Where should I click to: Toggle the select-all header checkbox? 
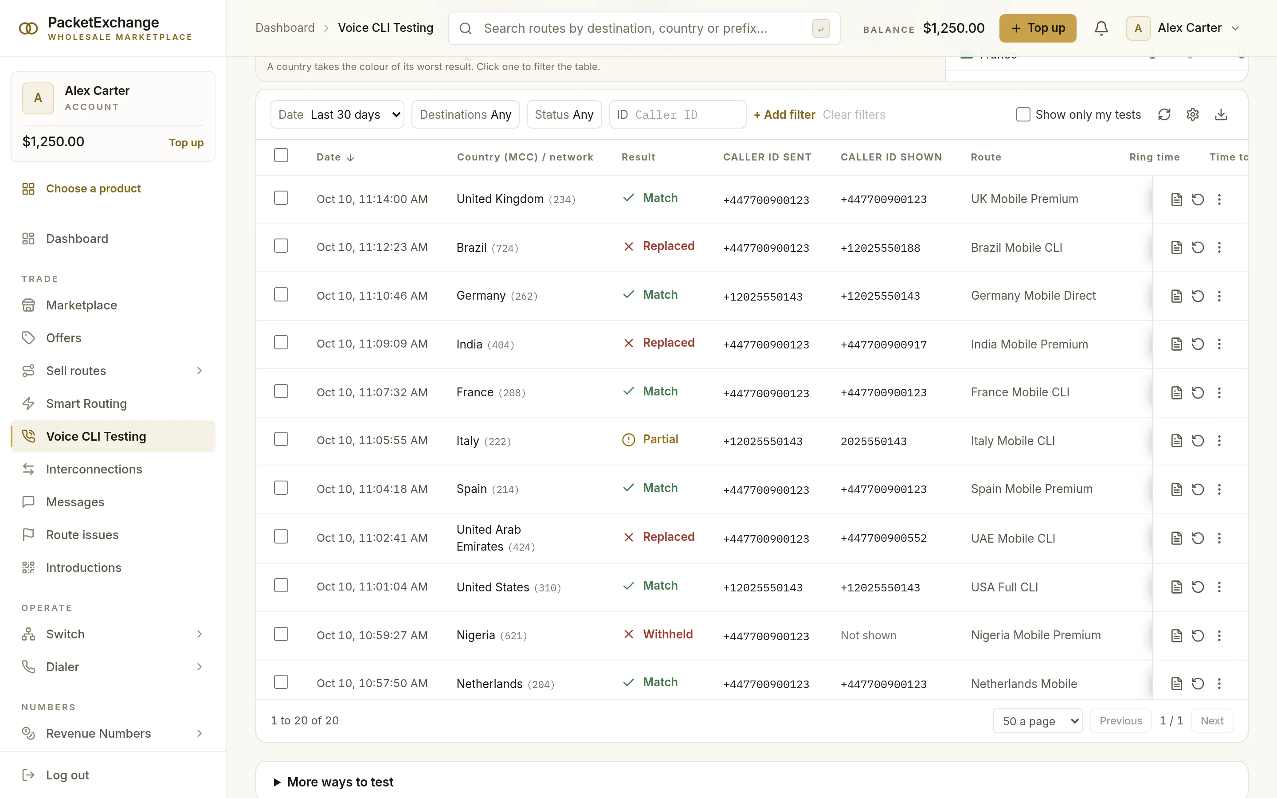coord(281,156)
